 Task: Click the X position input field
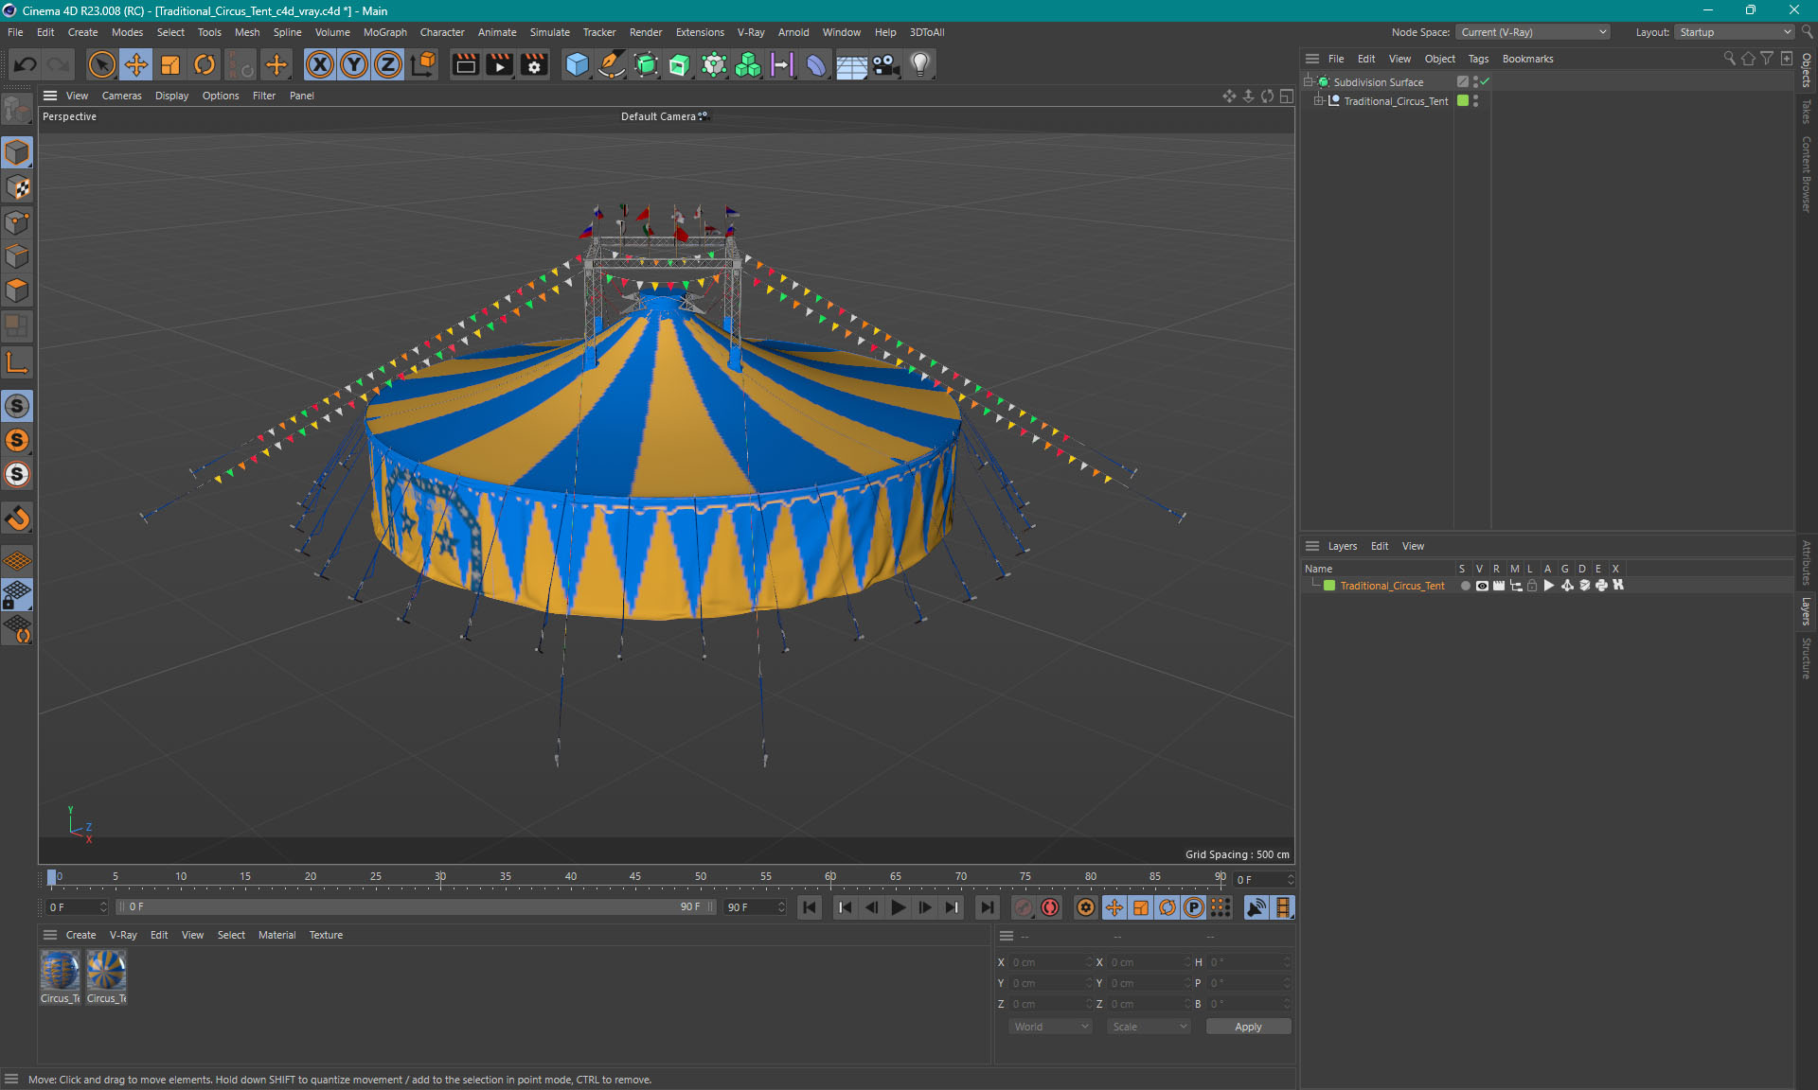tap(1051, 962)
